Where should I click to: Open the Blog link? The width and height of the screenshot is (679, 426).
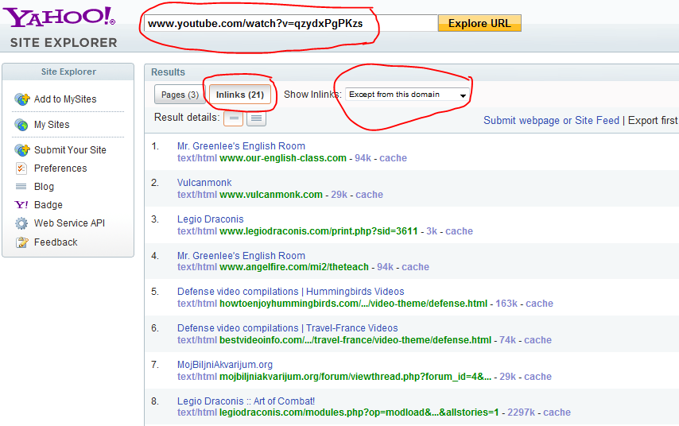point(45,187)
